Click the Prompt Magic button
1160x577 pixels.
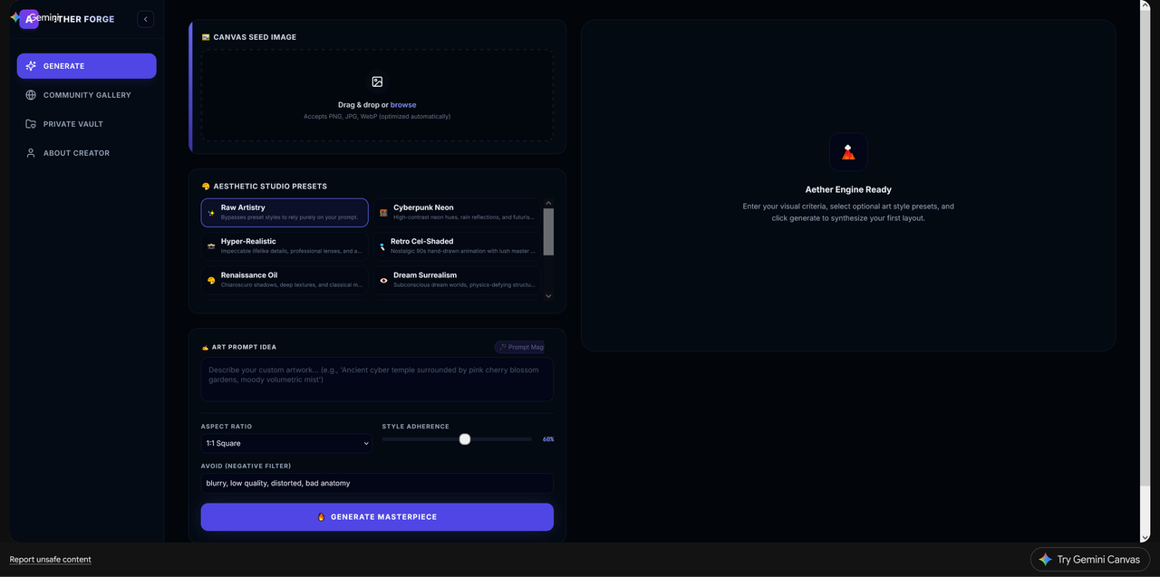point(519,347)
